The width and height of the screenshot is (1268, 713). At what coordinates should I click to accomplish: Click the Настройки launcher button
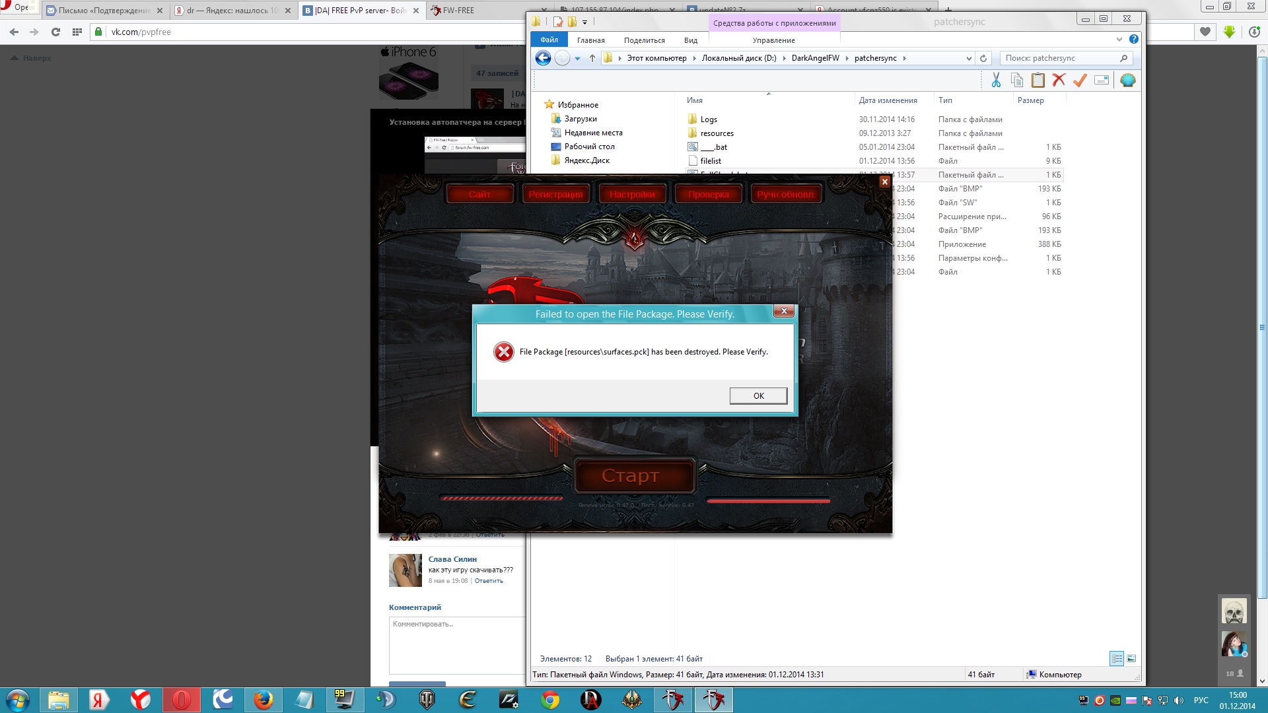pos(632,194)
